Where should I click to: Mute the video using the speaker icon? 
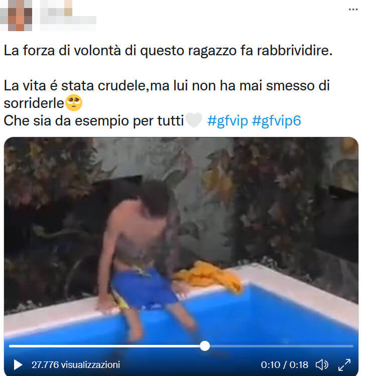click(322, 365)
